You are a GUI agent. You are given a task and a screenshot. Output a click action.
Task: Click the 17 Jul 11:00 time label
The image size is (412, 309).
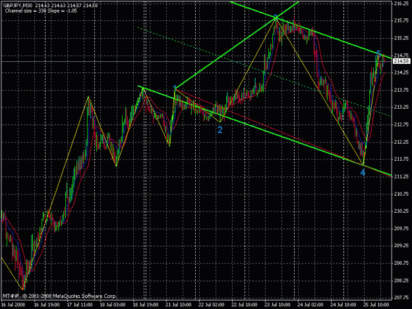click(80, 304)
